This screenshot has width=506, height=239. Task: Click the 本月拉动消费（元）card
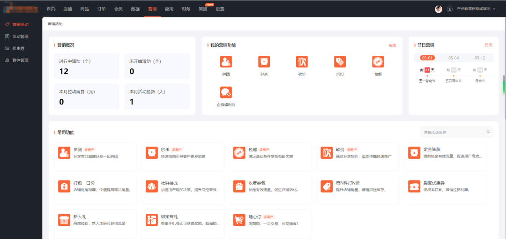click(x=87, y=97)
